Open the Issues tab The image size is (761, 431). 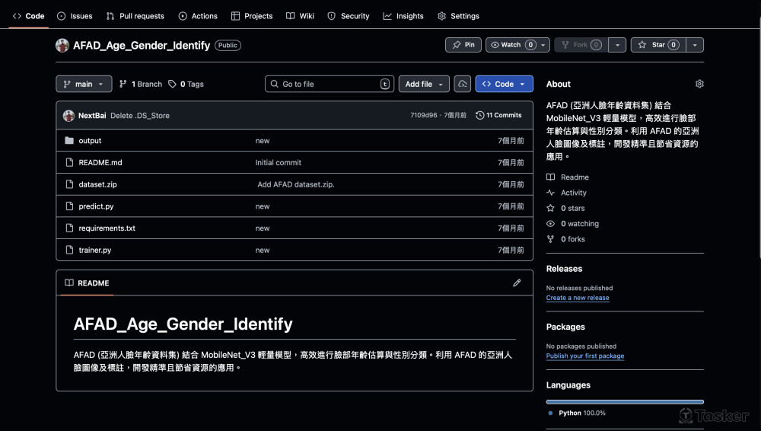75,16
